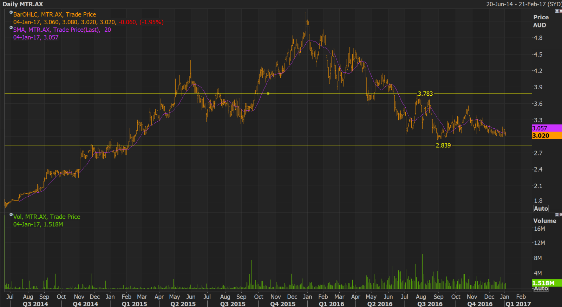Click the Q3 2014 quarter label
This screenshot has width=562, height=307.
tap(35, 304)
